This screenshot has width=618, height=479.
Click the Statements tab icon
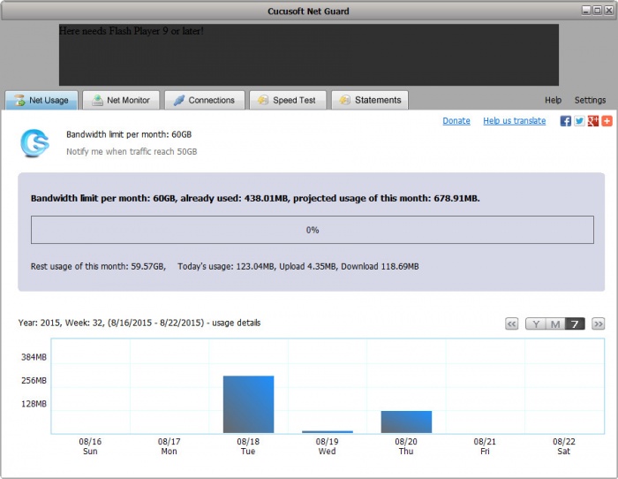click(345, 100)
